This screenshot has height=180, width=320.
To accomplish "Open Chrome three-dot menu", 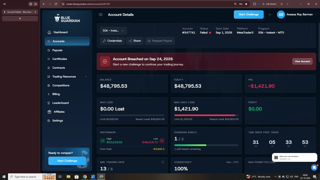I will click(x=287, y=4).
